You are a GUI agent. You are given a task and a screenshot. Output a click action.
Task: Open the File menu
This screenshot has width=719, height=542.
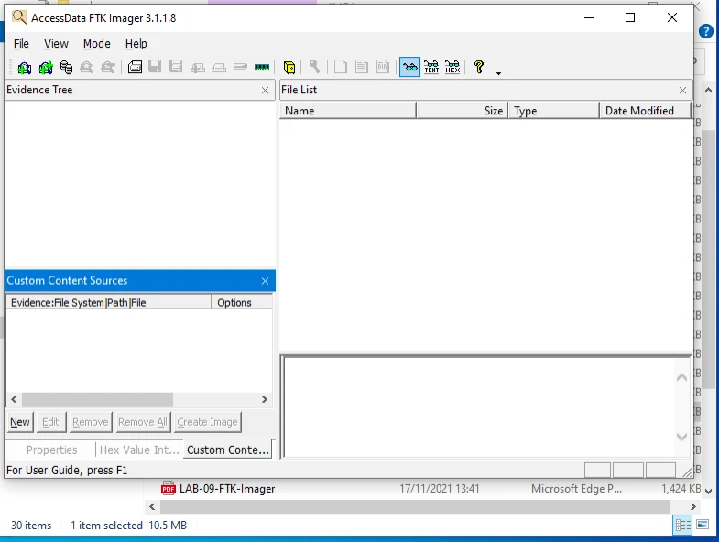click(21, 43)
